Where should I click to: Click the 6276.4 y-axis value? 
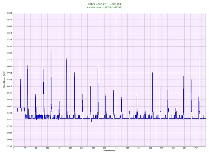pyautogui.click(x=9, y=20)
